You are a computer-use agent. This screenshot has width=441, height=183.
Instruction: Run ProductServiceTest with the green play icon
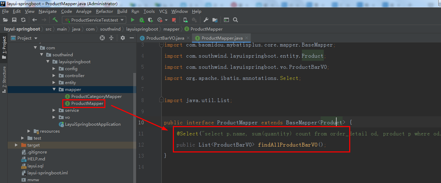coord(133,20)
